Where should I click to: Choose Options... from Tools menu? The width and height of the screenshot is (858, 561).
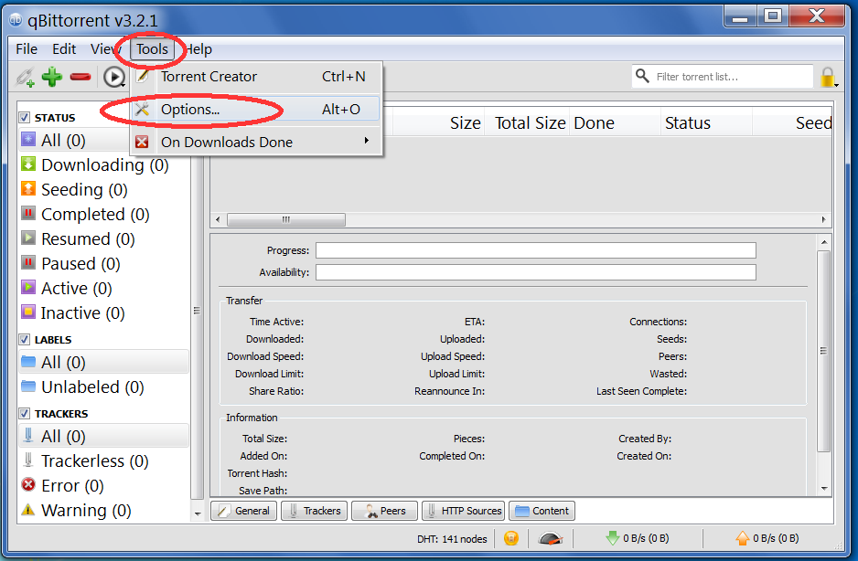[255, 110]
